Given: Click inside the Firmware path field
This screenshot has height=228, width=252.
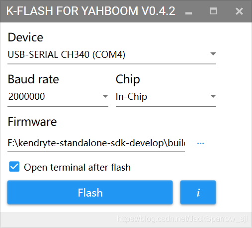Looking at the screenshot, I should coord(96,143).
